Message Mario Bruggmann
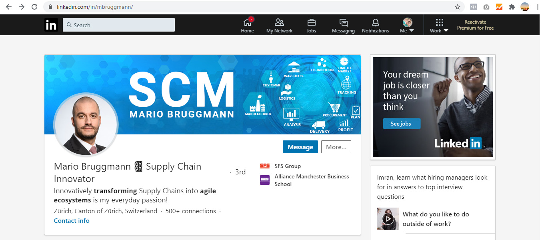 pos(300,147)
